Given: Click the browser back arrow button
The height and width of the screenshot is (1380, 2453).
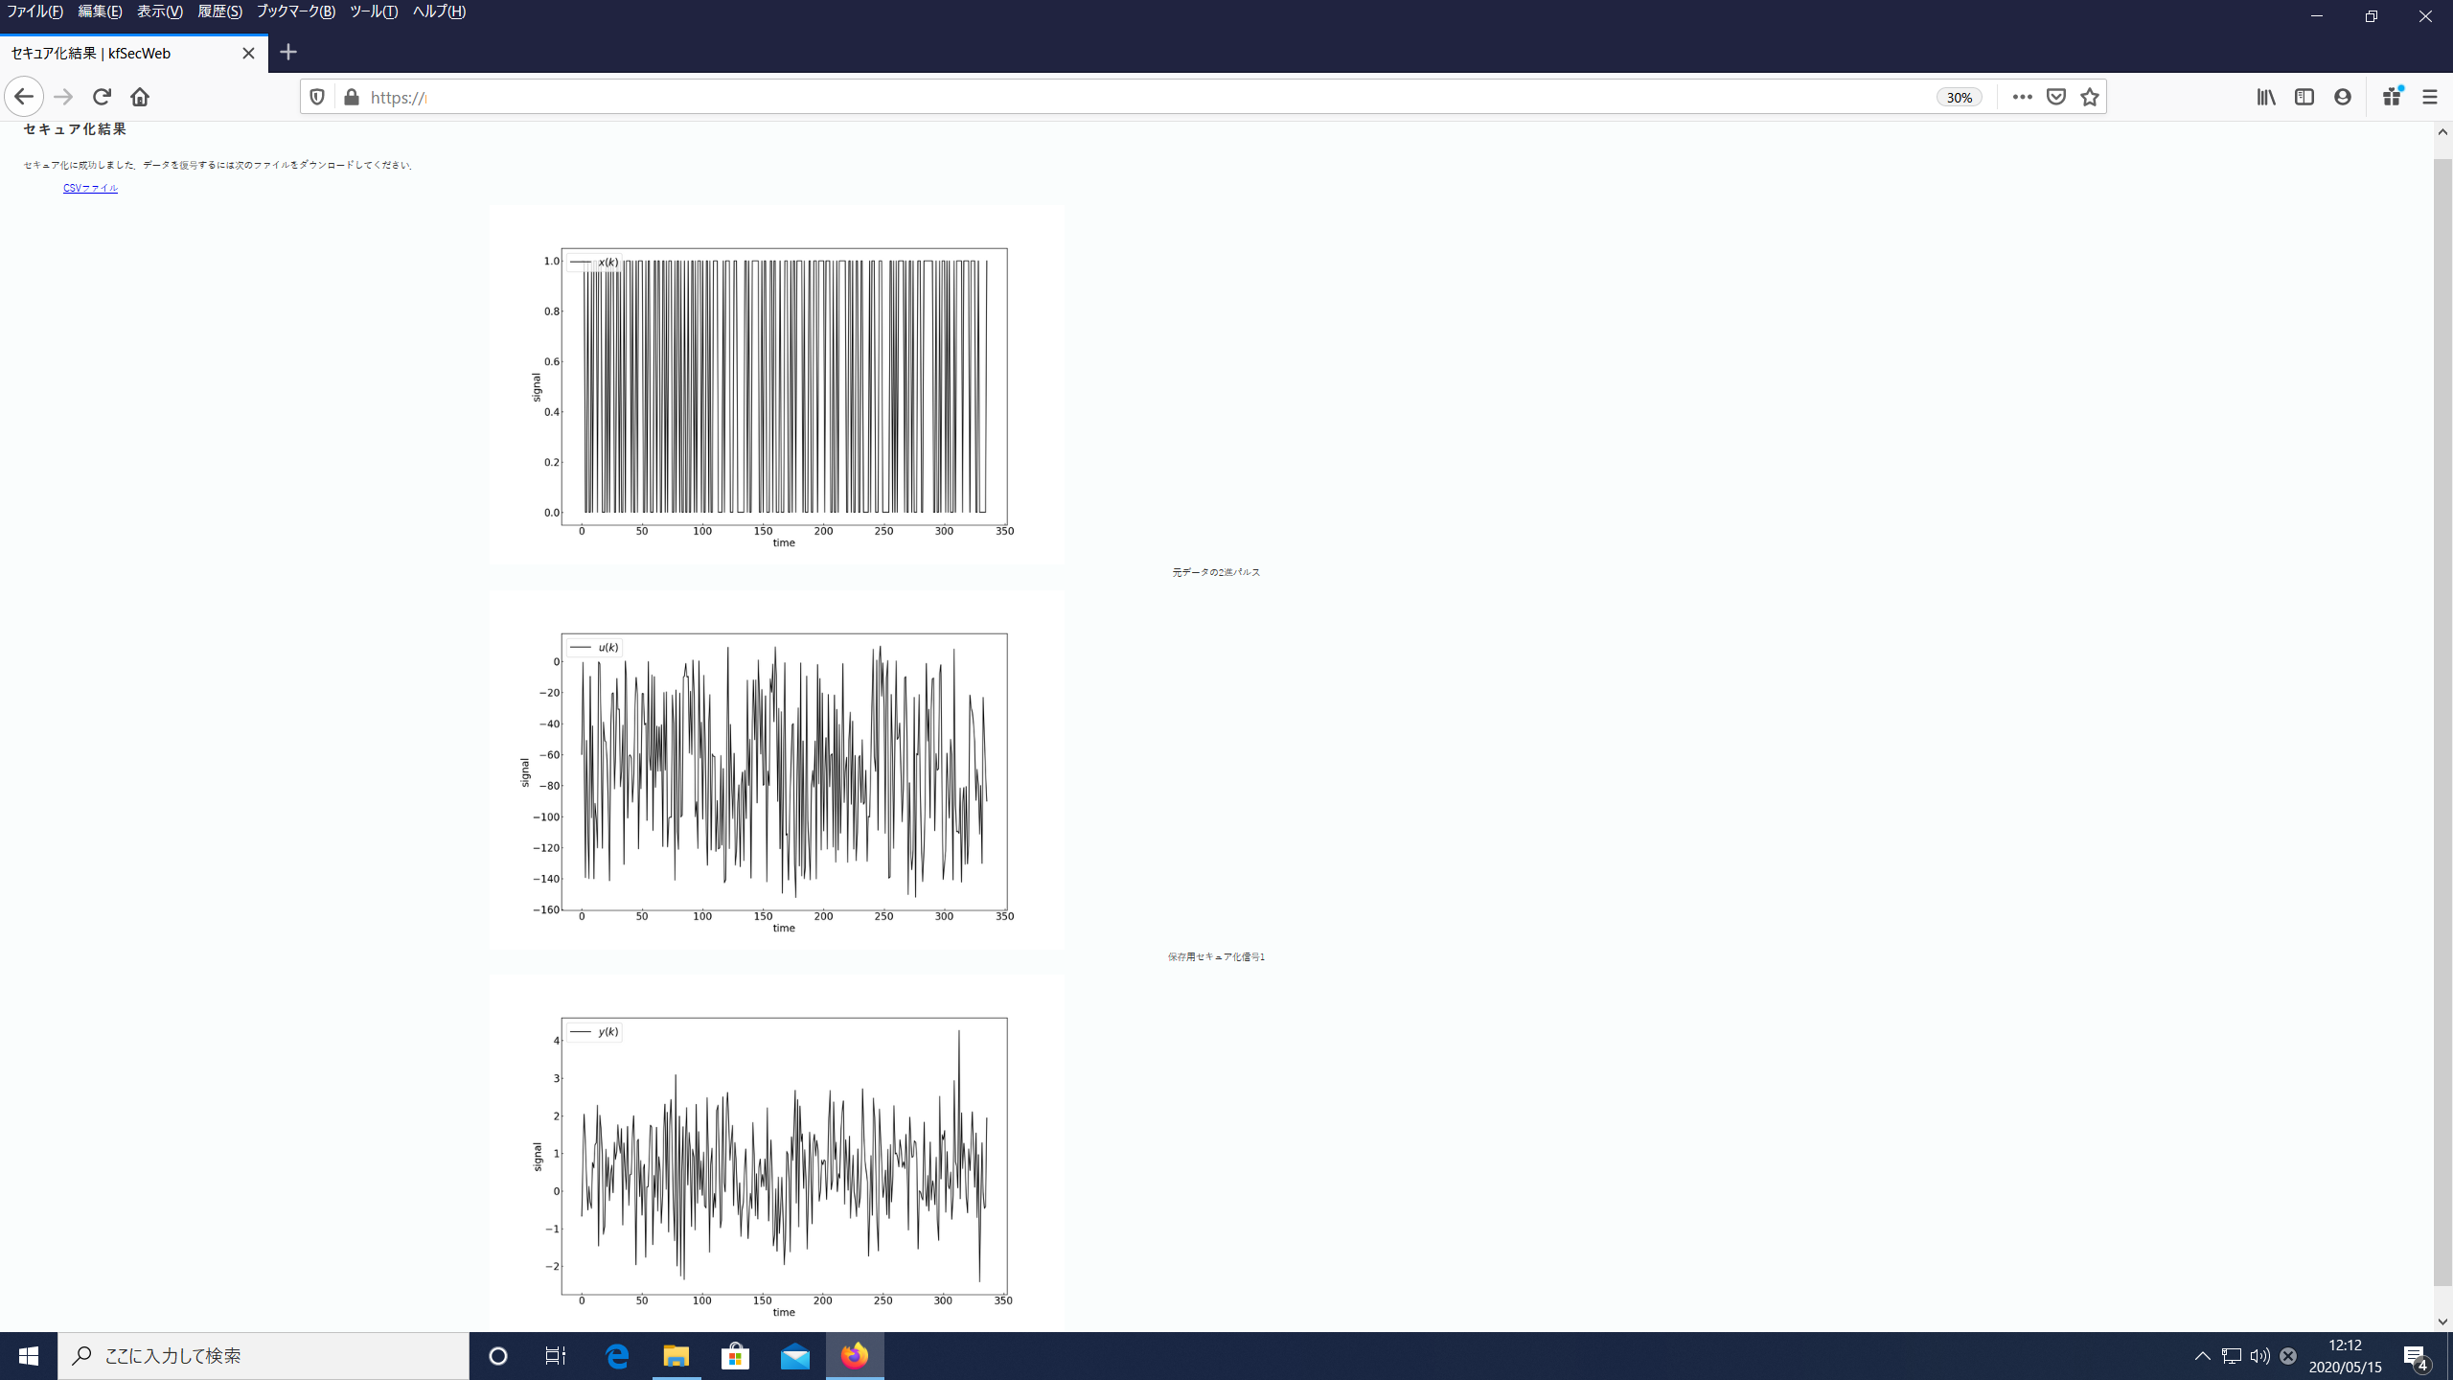Looking at the screenshot, I should pyautogui.click(x=24, y=97).
